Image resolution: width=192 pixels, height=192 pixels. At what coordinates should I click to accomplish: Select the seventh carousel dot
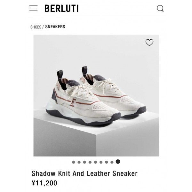coord(107,162)
